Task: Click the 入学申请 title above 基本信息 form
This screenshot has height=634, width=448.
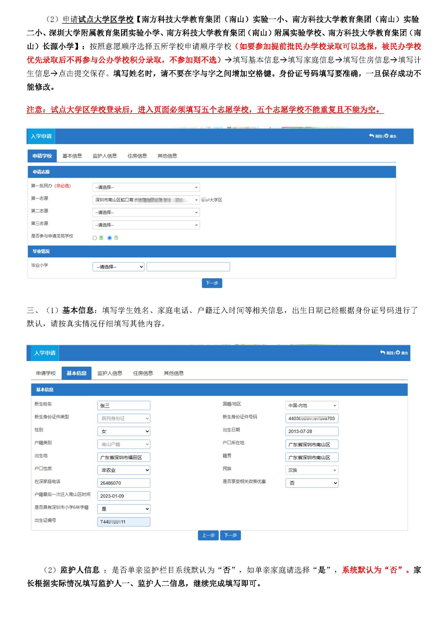Action: tap(45, 353)
